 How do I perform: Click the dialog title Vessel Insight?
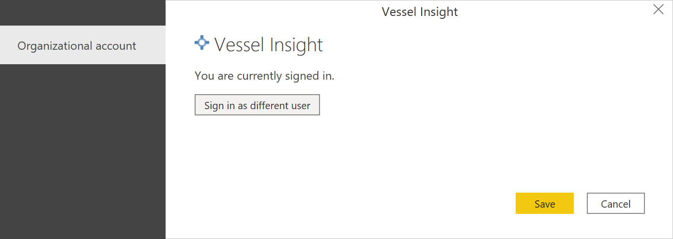click(x=420, y=12)
